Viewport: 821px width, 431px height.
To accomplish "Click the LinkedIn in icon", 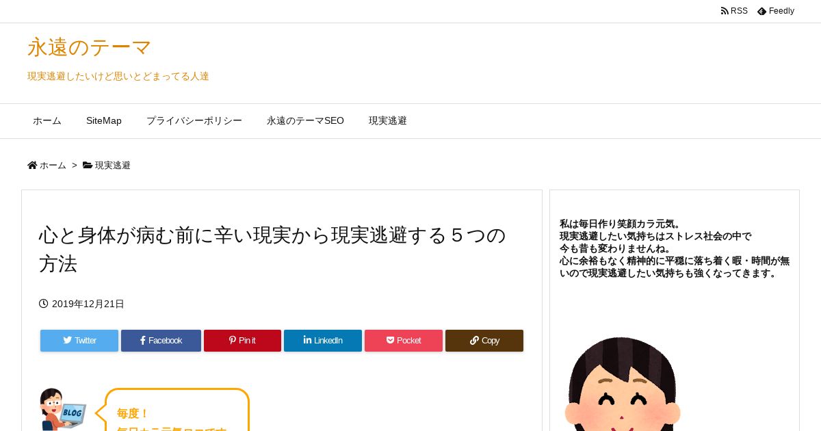I will (307, 340).
